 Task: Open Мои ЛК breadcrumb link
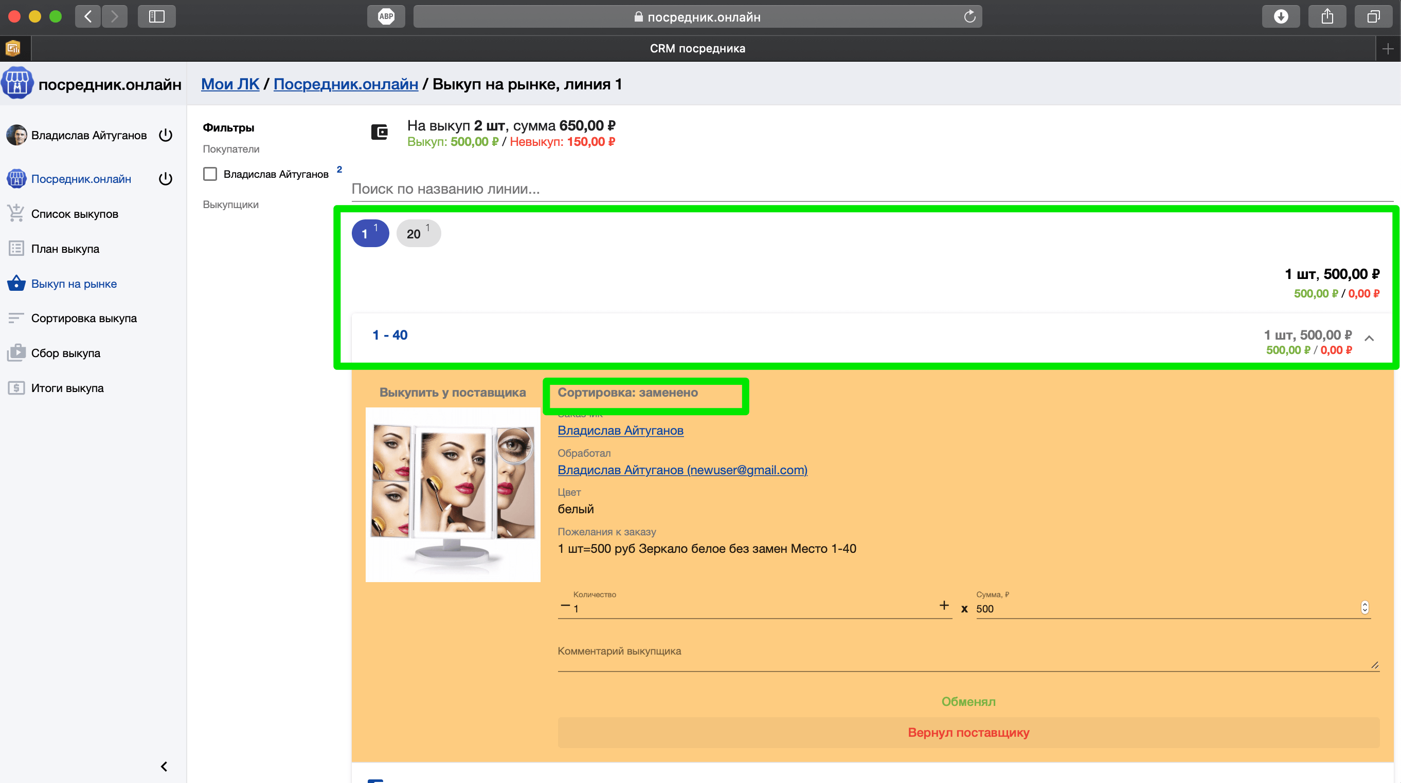click(230, 84)
